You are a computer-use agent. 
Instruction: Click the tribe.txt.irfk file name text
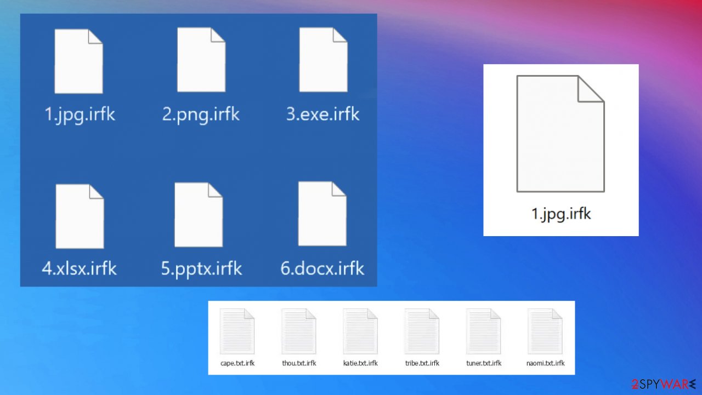[422, 363]
